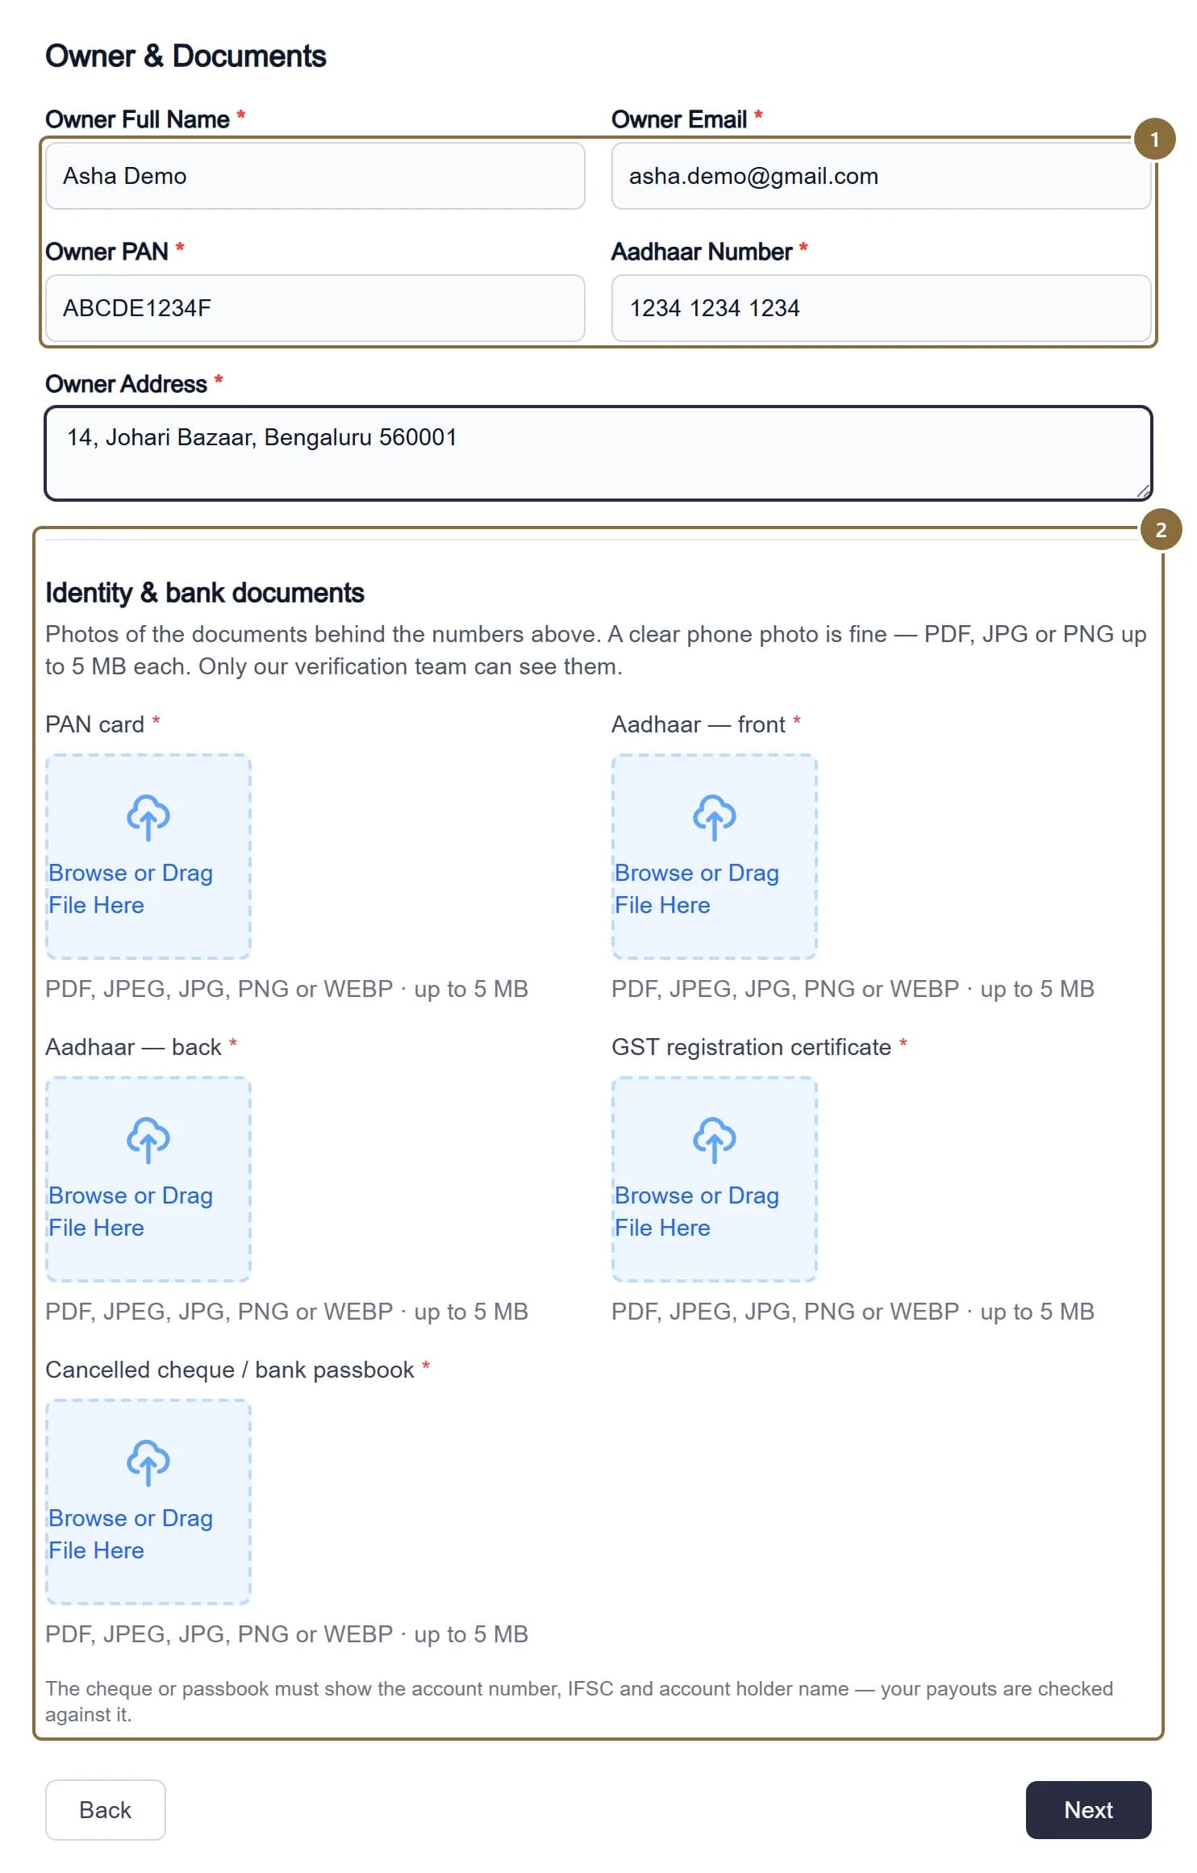Focus the Owner Full Name field
This screenshot has height=1873, width=1197.
click(x=315, y=176)
